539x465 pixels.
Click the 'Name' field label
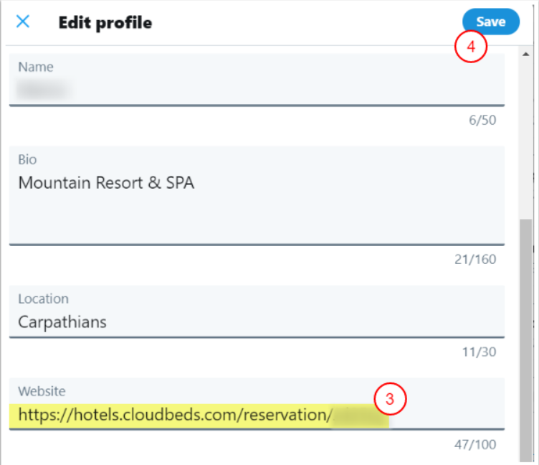(36, 67)
